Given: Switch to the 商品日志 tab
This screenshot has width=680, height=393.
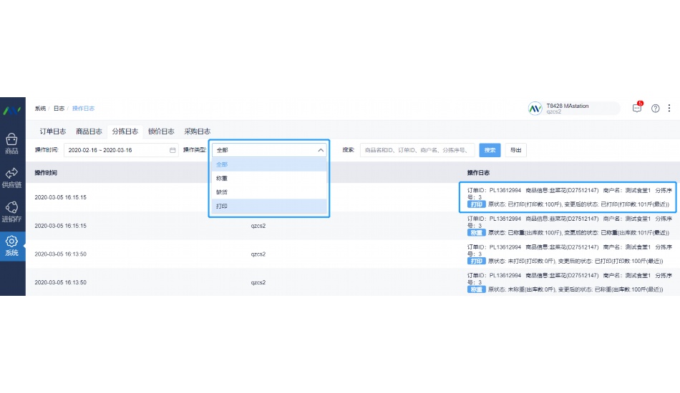Looking at the screenshot, I should coord(89,131).
